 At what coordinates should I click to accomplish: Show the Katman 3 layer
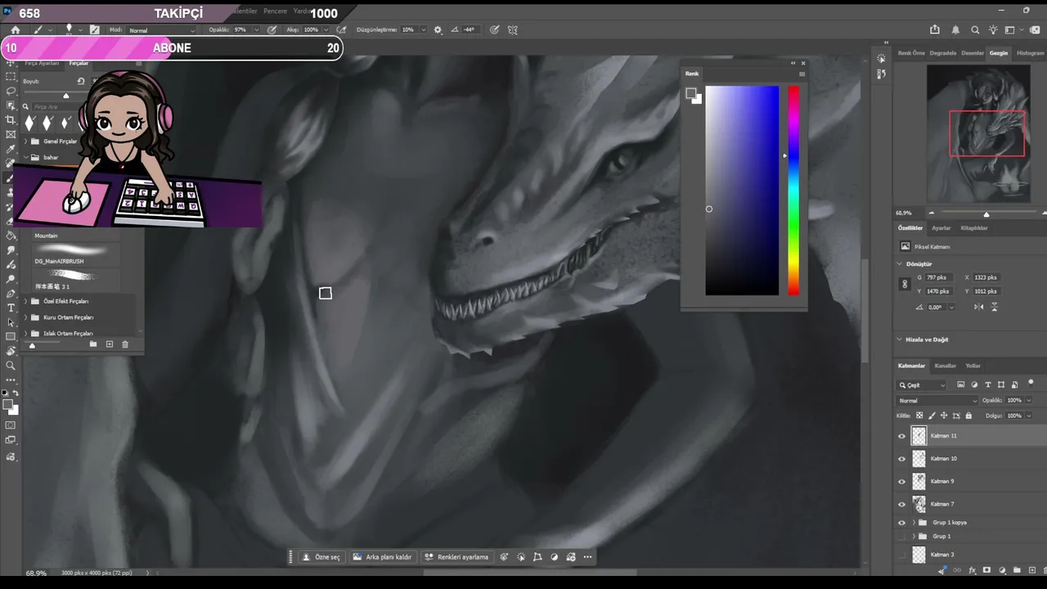click(x=902, y=555)
